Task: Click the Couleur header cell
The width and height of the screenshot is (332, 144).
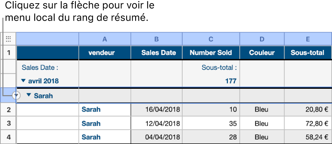Action: tap(262, 53)
